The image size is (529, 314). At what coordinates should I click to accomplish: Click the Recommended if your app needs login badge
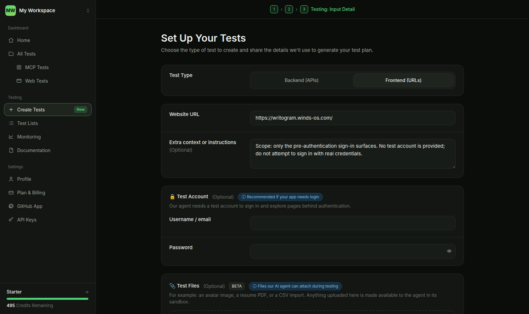coord(280,197)
